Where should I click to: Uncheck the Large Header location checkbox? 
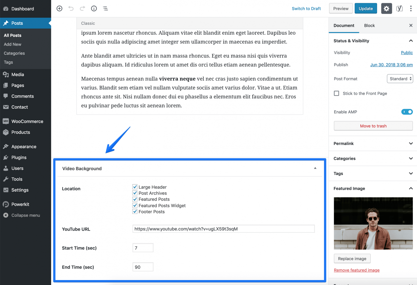point(135,187)
